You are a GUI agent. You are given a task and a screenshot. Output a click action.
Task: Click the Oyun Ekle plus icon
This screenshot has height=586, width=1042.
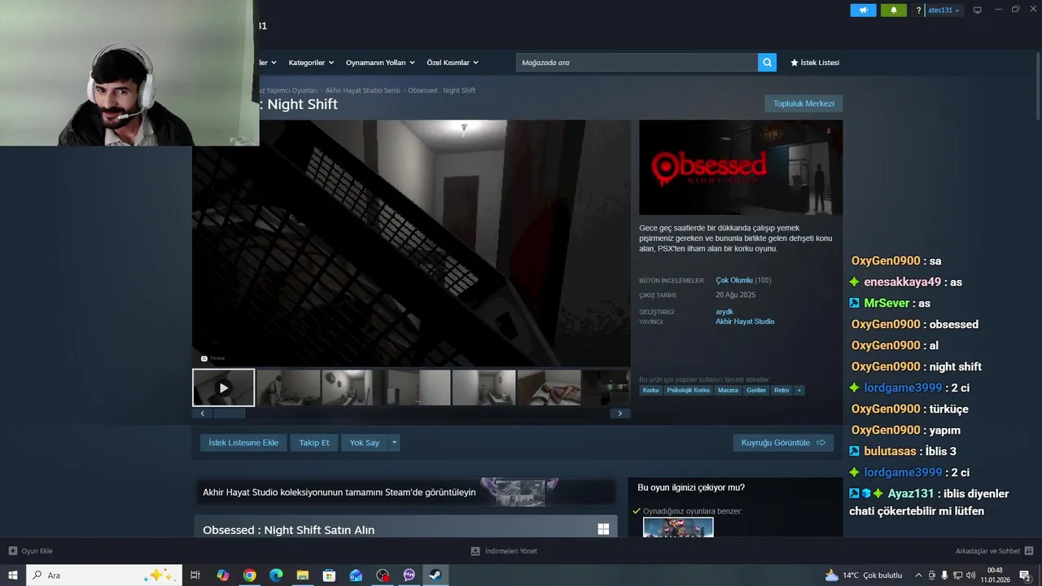pos(13,551)
